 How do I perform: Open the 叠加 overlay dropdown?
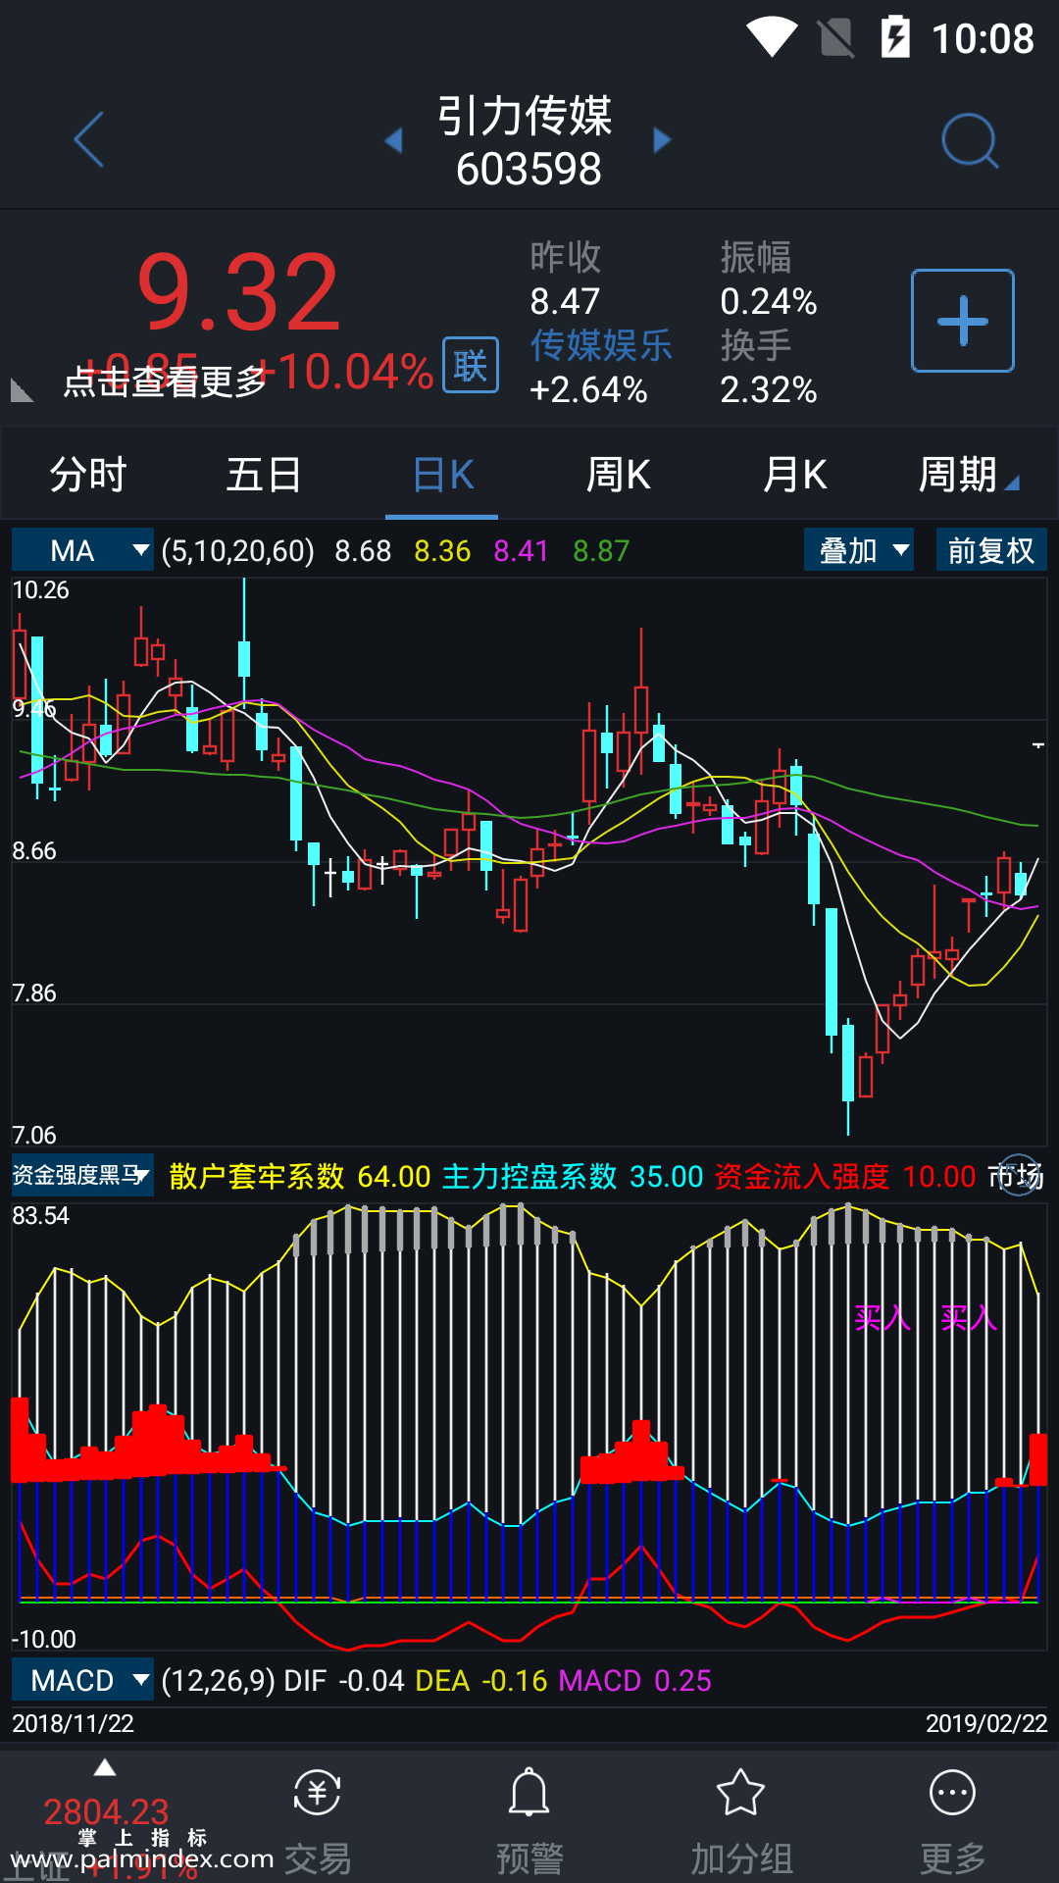click(859, 550)
